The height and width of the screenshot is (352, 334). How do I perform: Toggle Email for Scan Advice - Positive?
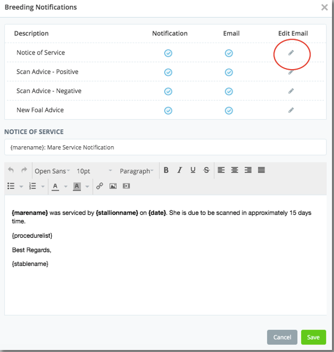pos(229,72)
